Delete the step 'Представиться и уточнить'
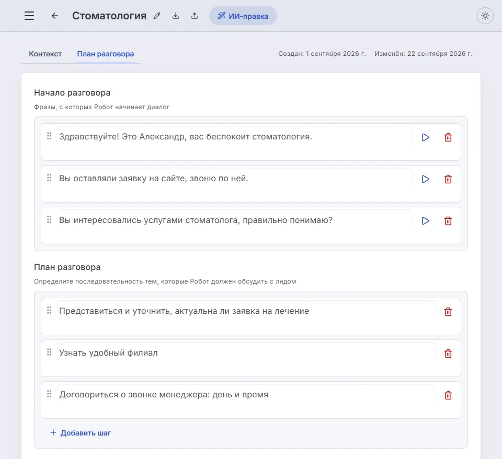 448,312
